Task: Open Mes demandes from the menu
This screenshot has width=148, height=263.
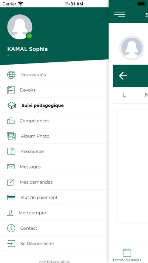Action: click(x=54, y=182)
